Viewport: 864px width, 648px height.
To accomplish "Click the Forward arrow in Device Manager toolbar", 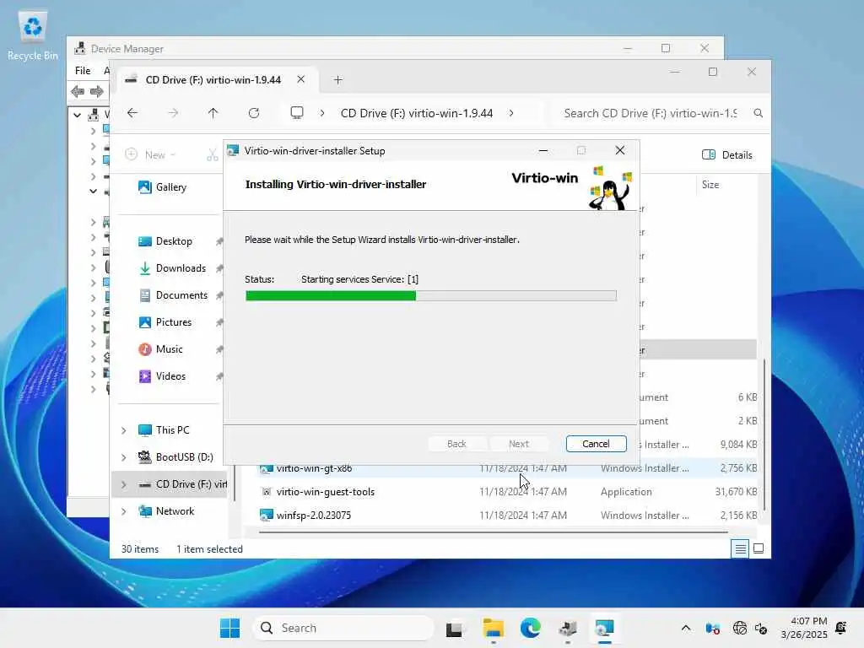I will [x=96, y=91].
